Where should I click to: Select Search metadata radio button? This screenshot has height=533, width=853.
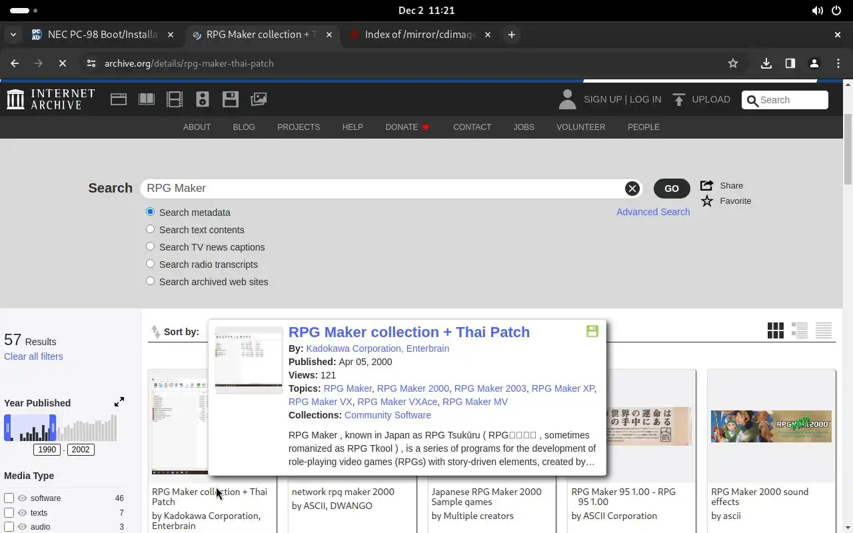pos(150,211)
